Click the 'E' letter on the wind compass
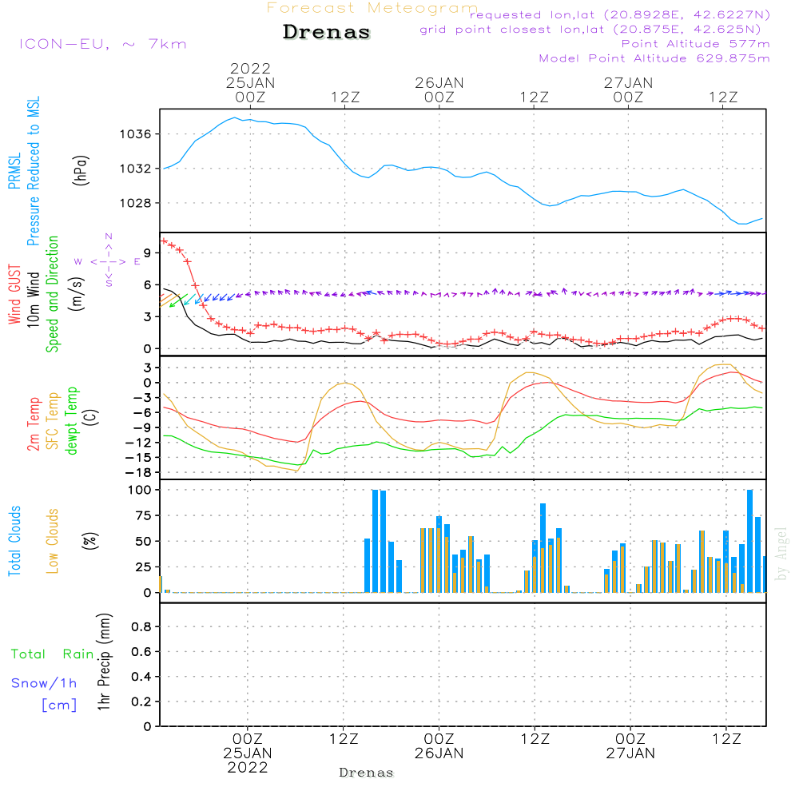The image size is (799, 799). point(137,262)
